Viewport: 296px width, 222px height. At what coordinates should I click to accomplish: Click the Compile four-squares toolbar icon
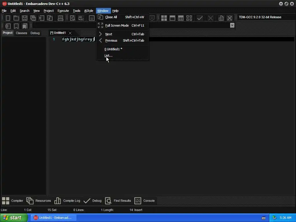164,18
